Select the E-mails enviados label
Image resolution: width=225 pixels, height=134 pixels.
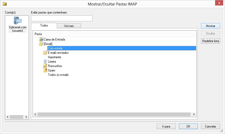[x=58, y=53]
